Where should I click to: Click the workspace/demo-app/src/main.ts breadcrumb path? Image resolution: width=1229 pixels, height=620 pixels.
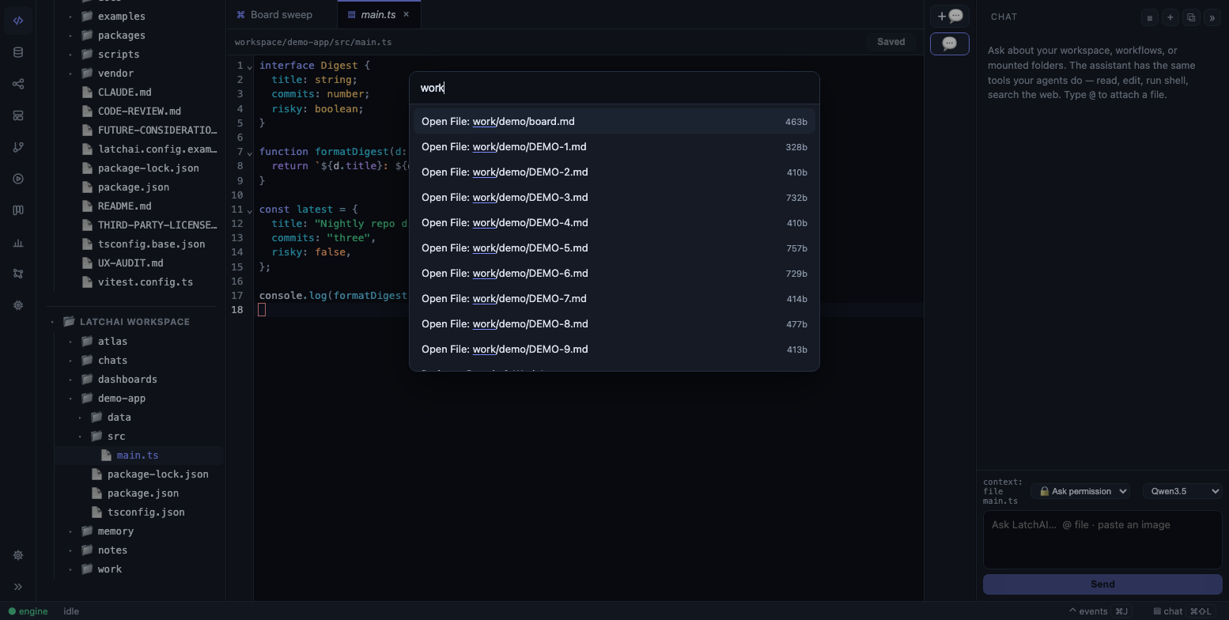(x=313, y=43)
